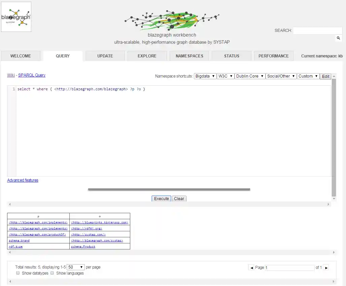Click the Clear button

tap(179, 199)
